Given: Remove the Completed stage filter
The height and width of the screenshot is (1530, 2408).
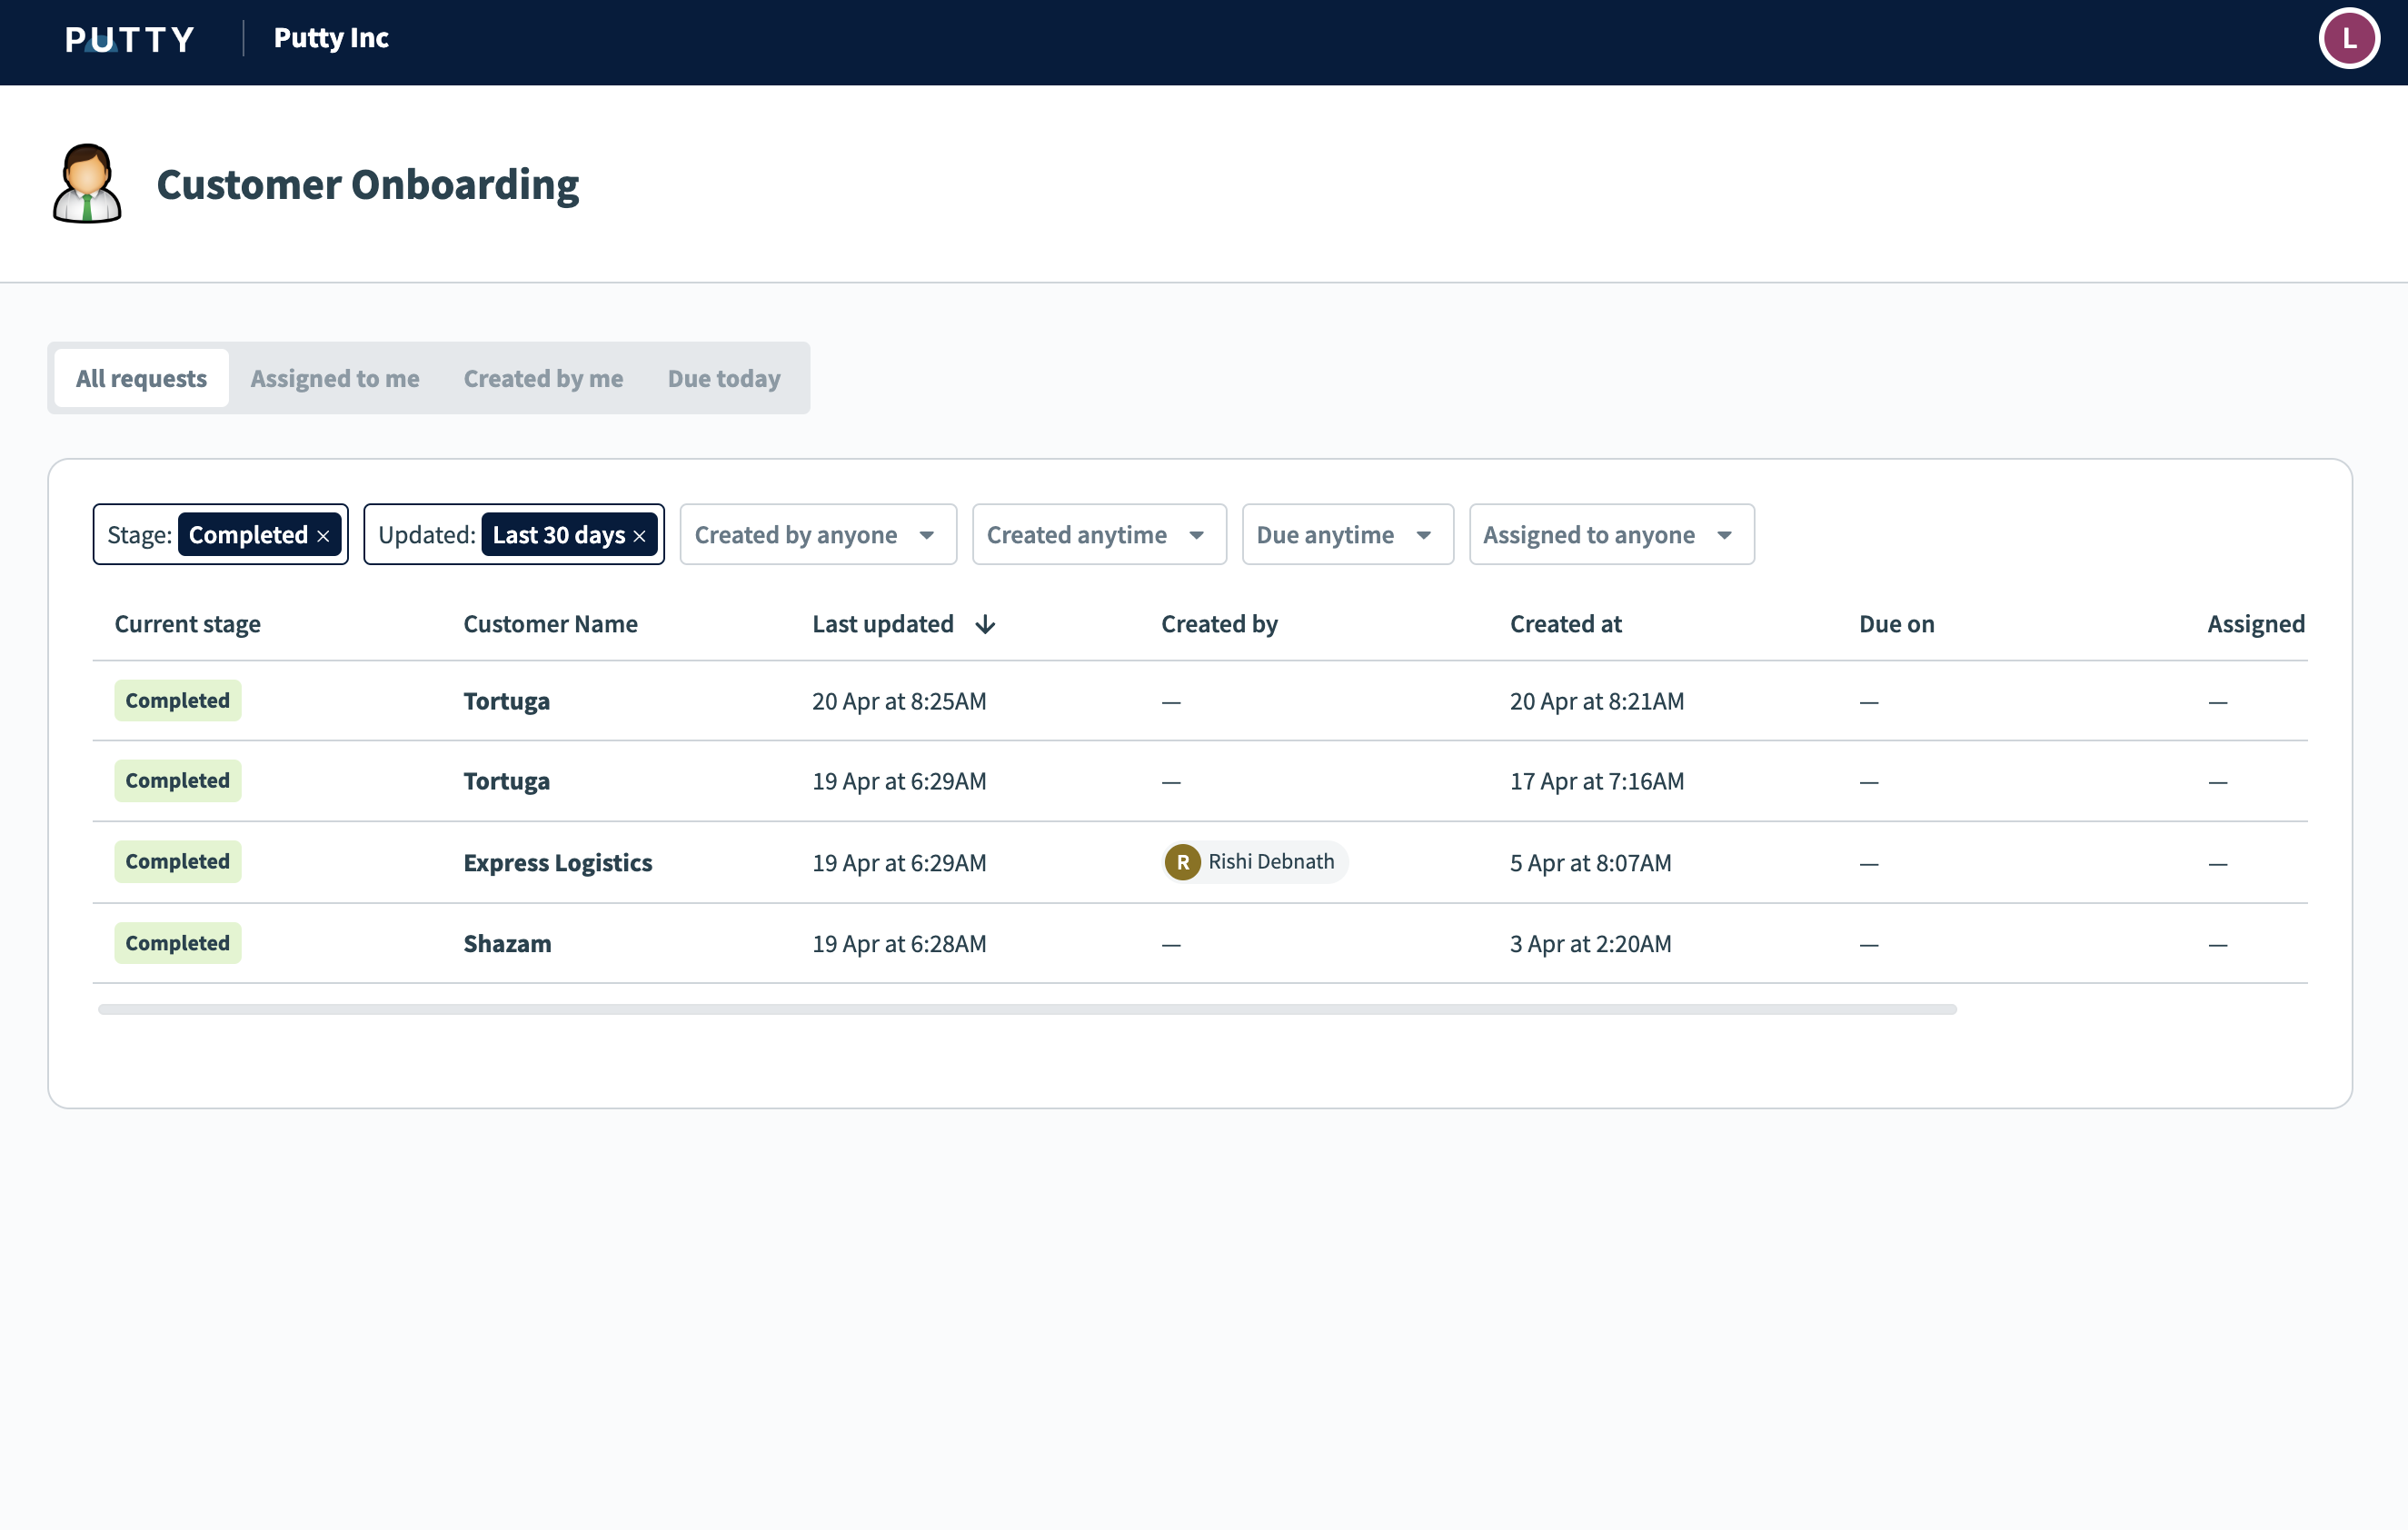Looking at the screenshot, I should 323,536.
